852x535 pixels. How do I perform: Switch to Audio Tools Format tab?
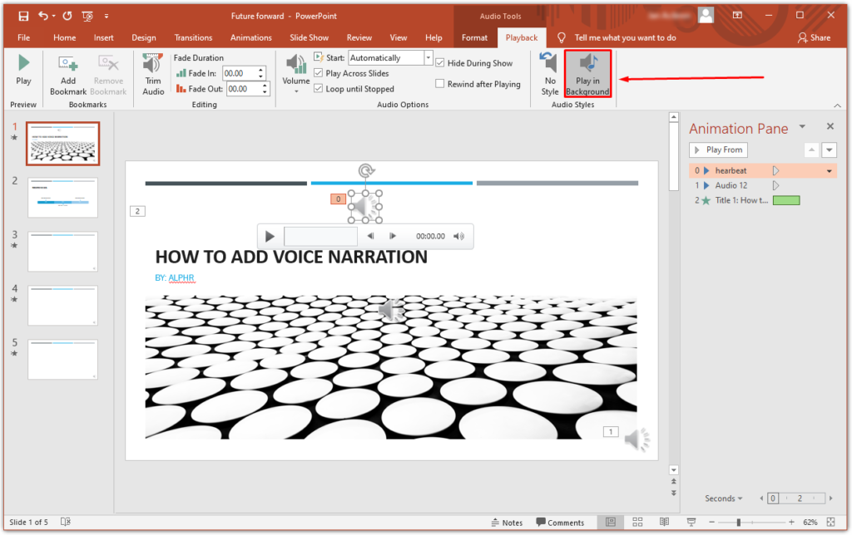coord(474,37)
